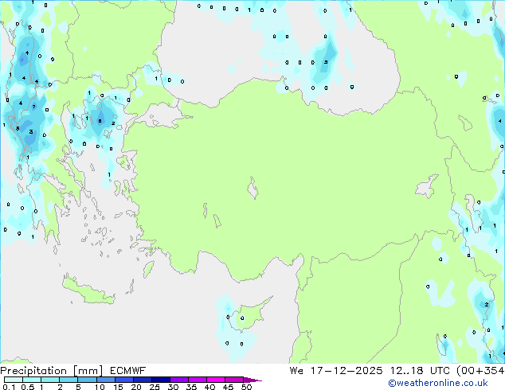505x390 pixels.
Task: Click the legend value "45"
Action: point(228,387)
